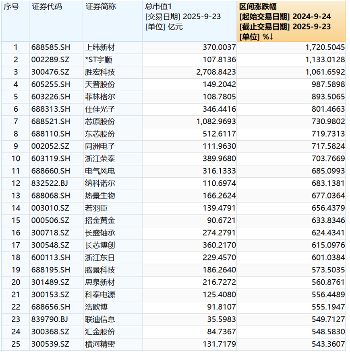Select stock name 招金黄金

pos(100,221)
